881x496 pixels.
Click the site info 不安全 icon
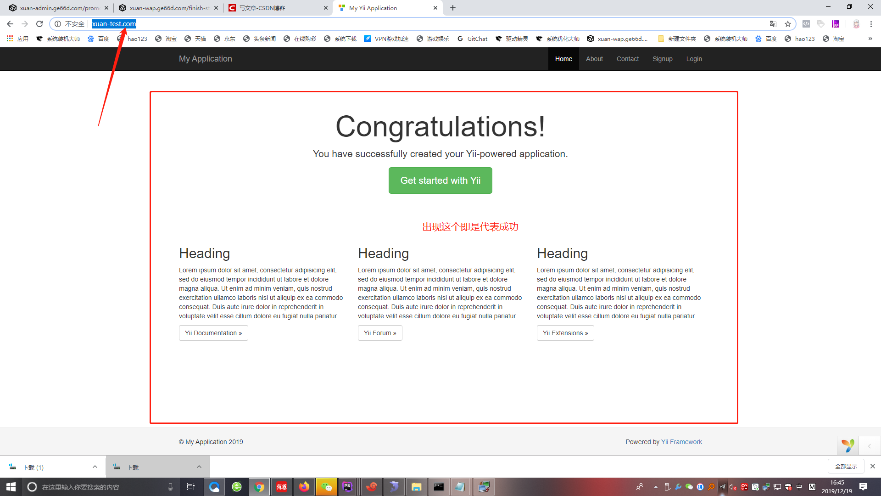58,24
